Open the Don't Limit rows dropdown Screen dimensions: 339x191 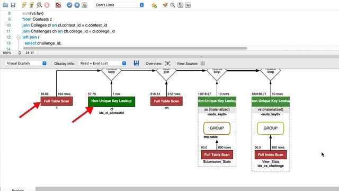coord(119,5)
